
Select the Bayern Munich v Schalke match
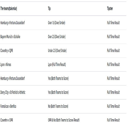point(10,37)
